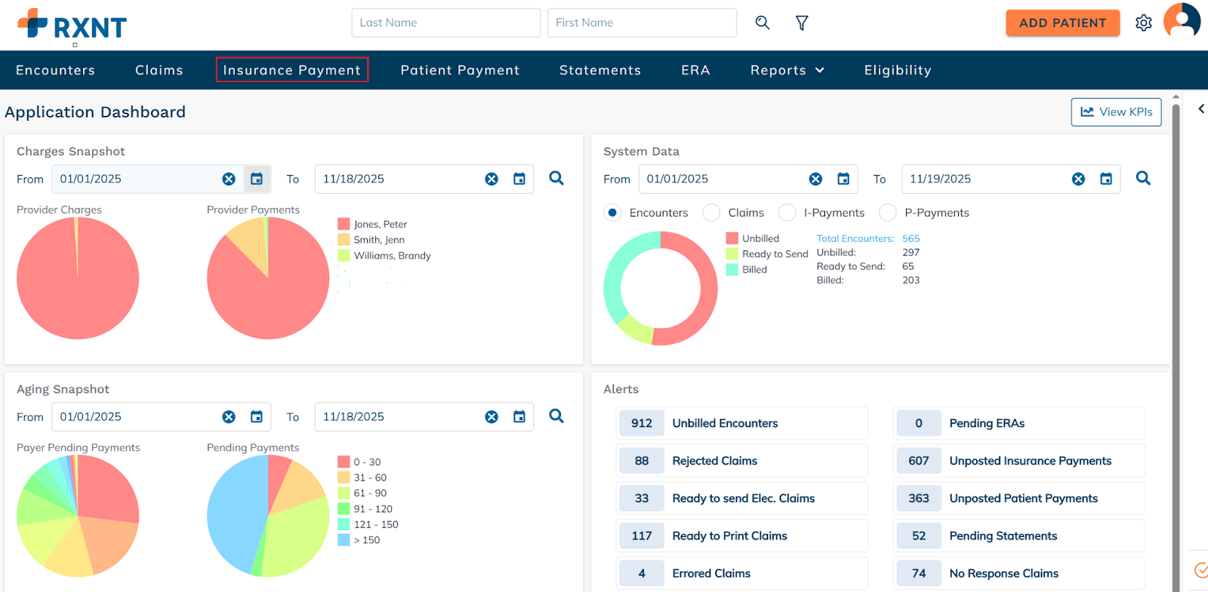Open Aging Snapshot To date calendar
The height and width of the screenshot is (592, 1208).
[519, 417]
